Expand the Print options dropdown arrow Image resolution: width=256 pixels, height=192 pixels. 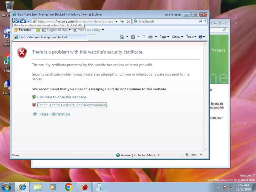coord(156,37)
